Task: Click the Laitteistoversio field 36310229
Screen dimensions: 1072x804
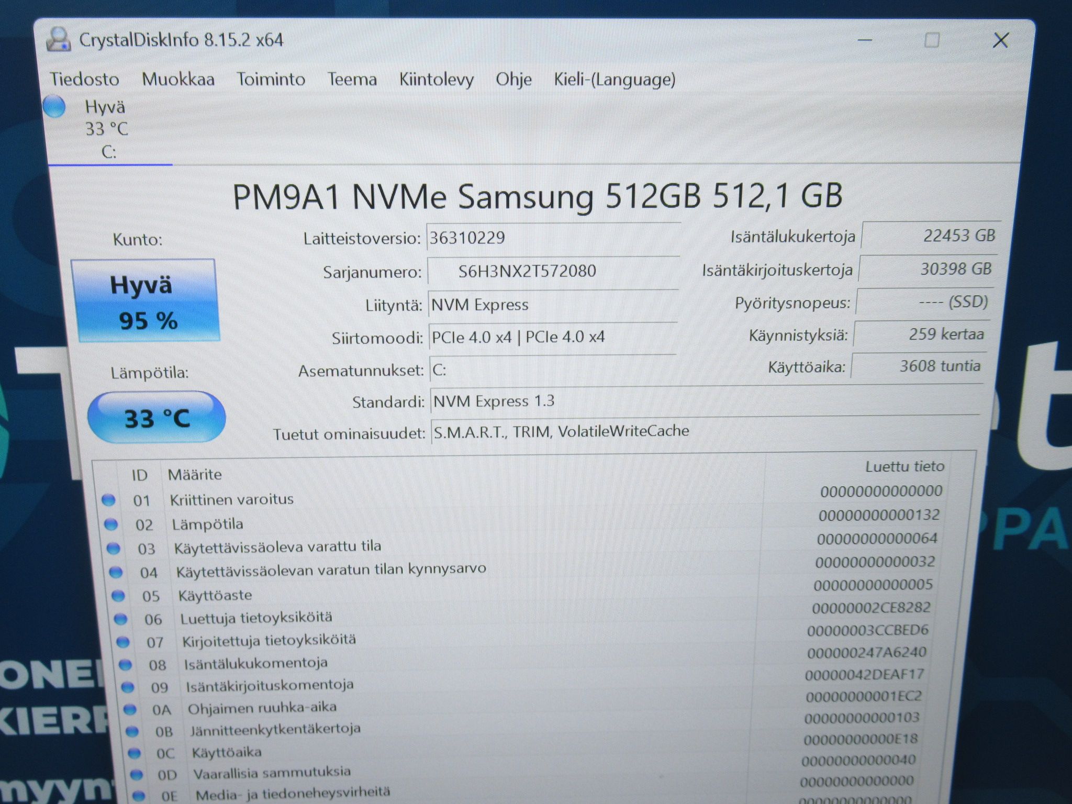Action: click(553, 238)
